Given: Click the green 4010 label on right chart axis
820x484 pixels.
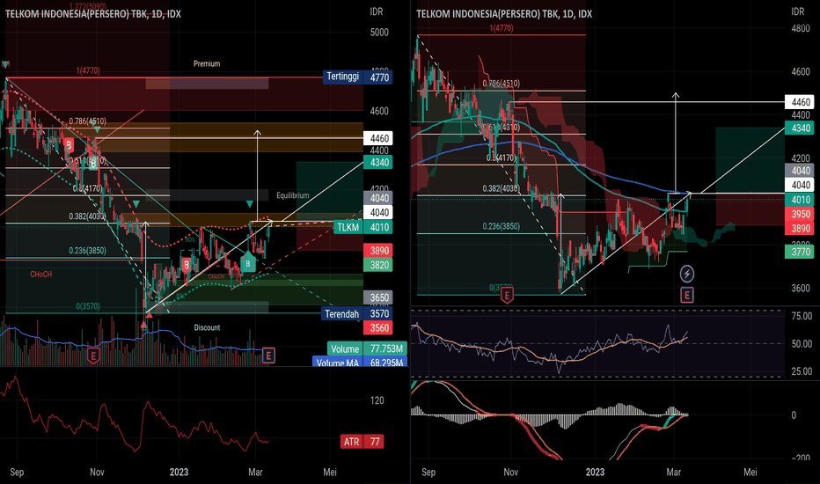Looking at the screenshot, I should point(800,200).
